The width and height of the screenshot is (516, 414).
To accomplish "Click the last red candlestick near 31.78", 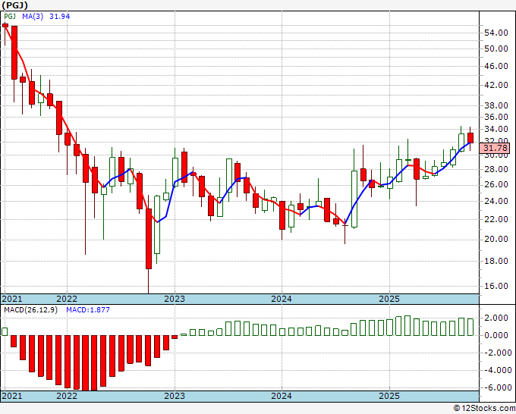I will pyautogui.click(x=470, y=138).
